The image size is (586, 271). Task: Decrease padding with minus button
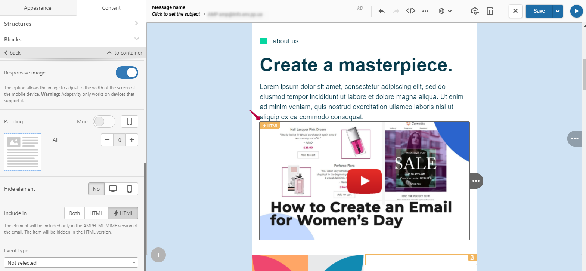click(x=107, y=140)
